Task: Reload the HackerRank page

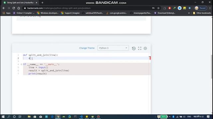Action: coord(14,8)
